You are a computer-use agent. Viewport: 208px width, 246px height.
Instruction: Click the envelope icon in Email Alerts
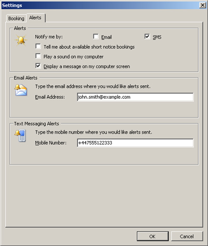point(21,90)
